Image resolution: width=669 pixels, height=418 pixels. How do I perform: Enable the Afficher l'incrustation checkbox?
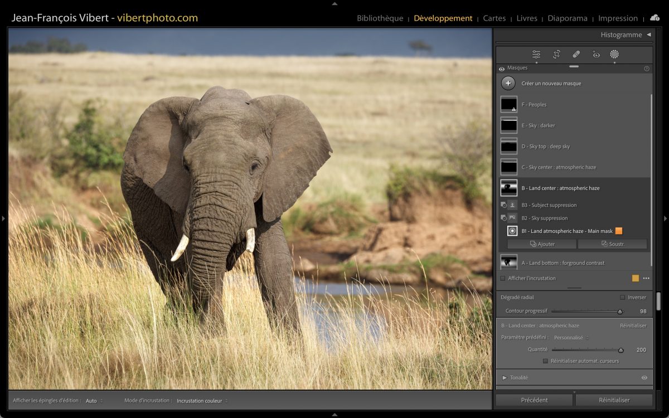pos(503,278)
